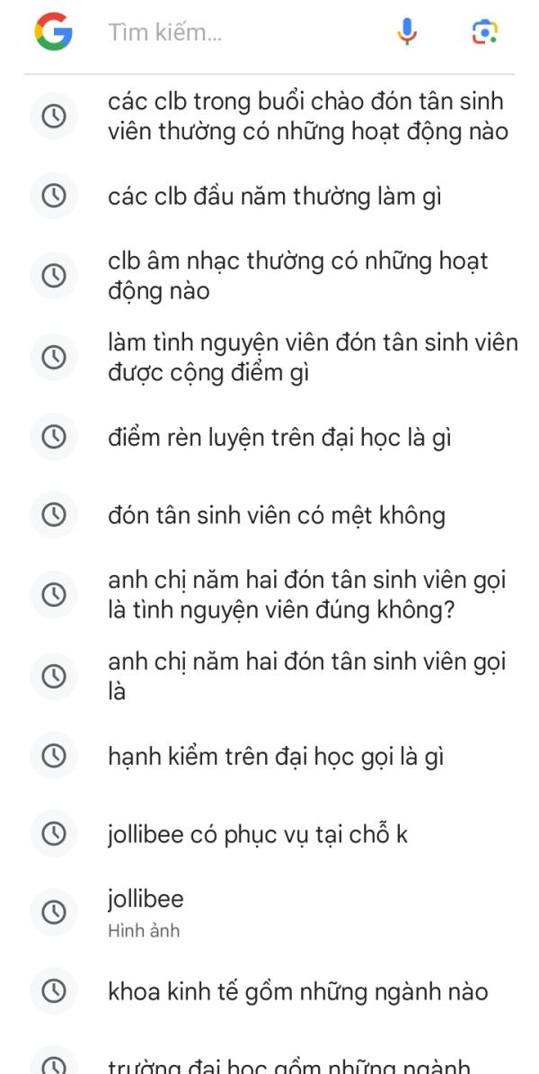Choose 'đón tân sinh viên có mệt không'
This screenshot has height=1074, width=539.
point(274,514)
